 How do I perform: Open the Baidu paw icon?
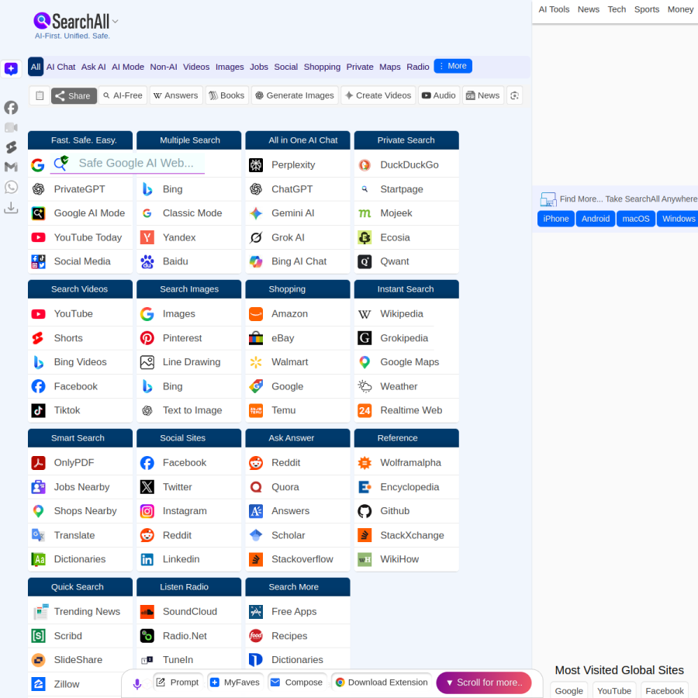tap(147, 262)
